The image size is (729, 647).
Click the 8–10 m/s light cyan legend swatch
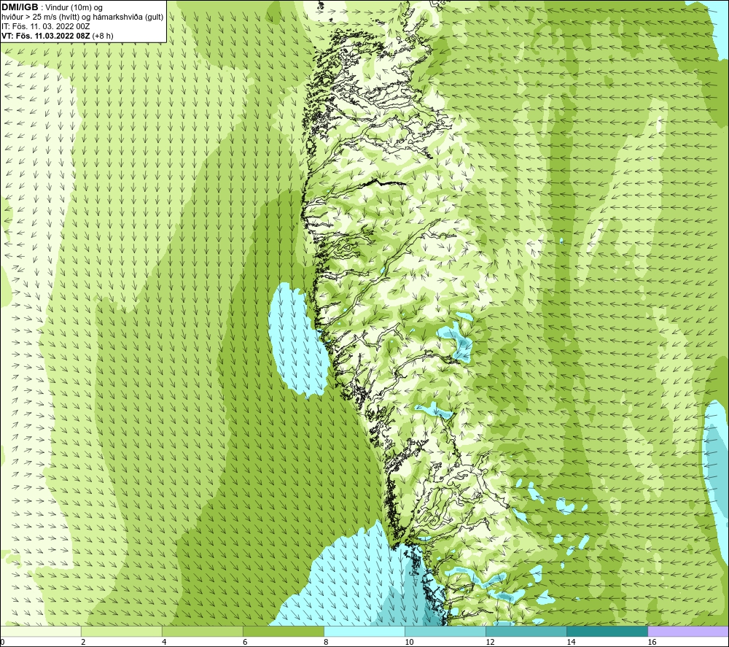tap(364, 631)
